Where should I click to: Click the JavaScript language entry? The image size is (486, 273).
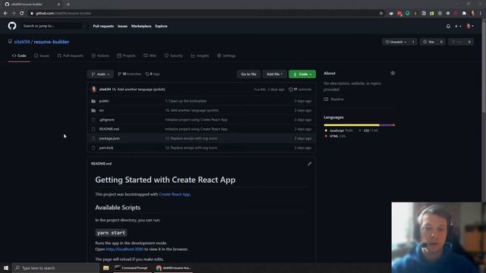(x=339, y=130)
